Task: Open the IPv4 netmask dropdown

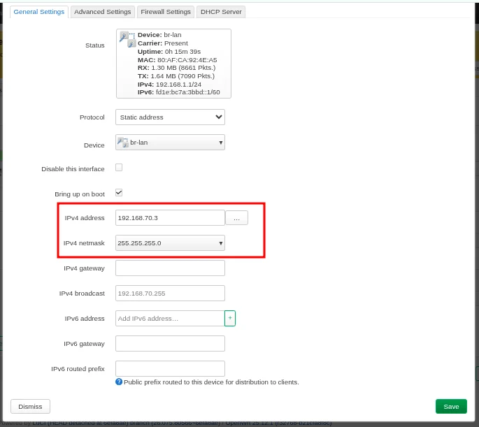Action: 170,243
